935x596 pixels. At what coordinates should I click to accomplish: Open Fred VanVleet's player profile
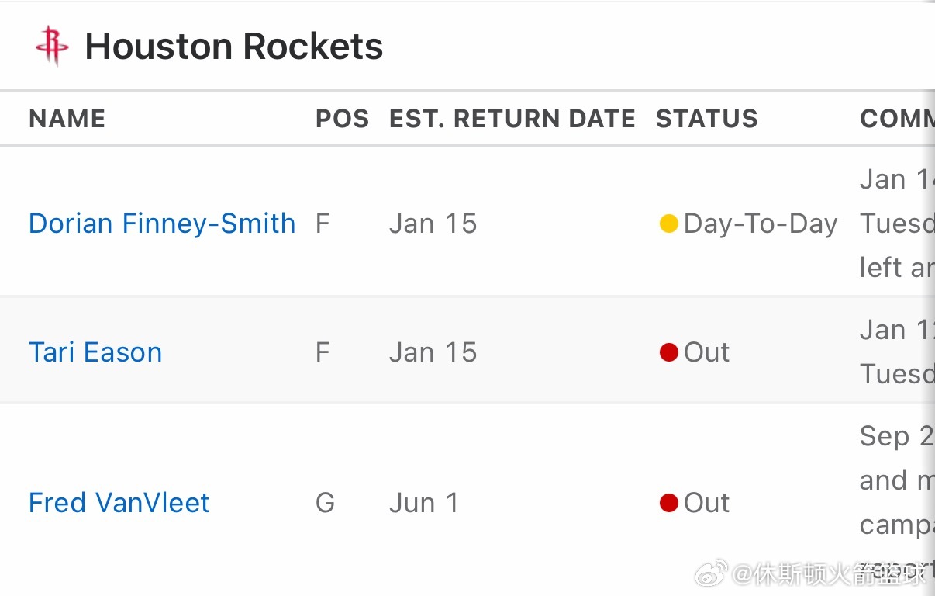pyautogui.click(x=119, y=503)
